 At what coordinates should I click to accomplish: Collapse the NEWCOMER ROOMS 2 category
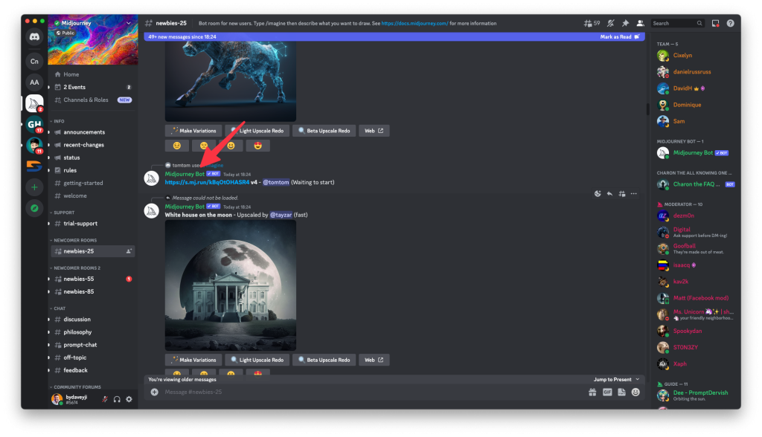75,268
